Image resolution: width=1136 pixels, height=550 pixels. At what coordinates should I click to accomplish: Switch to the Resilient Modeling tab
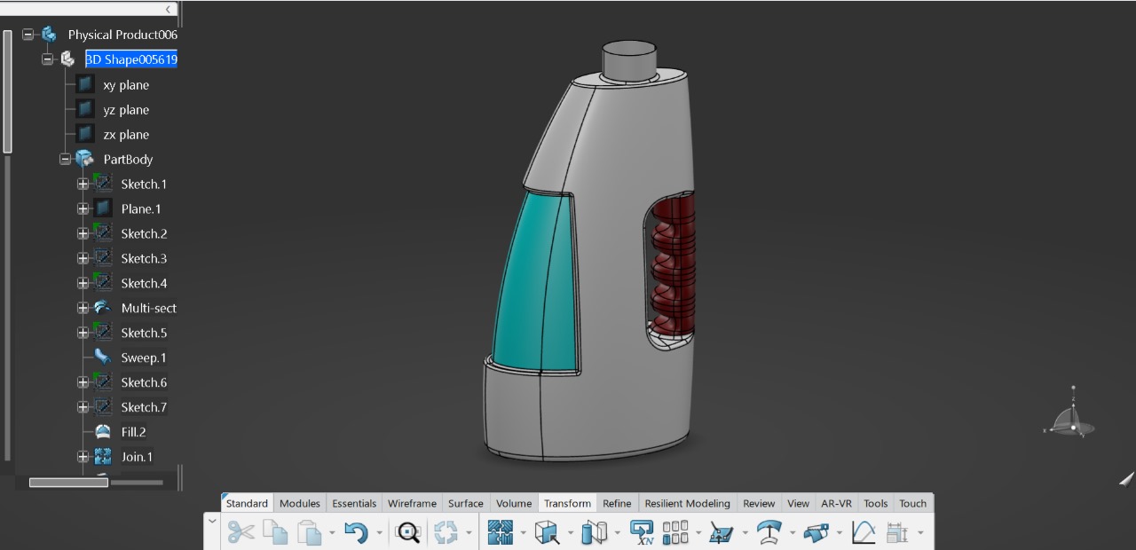click(x=688, y=503)
